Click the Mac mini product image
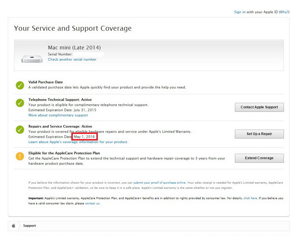The width and height of the screenshot is (295, 236). tap(32, 59)
